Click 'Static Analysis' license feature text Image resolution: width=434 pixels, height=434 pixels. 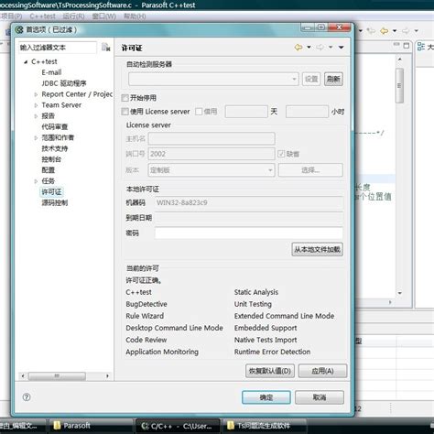[x=256, y=292]
